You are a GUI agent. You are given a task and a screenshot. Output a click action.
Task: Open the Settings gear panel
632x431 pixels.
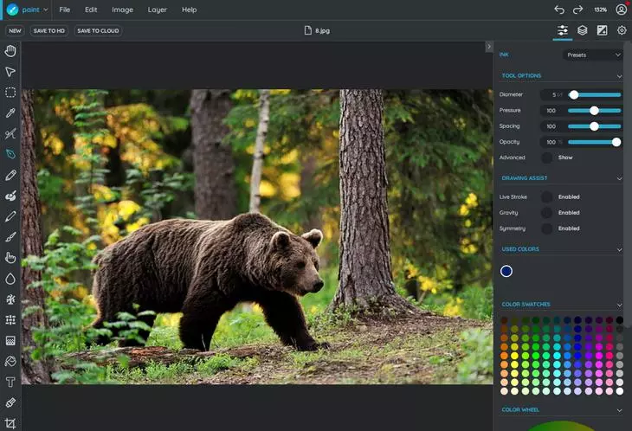click(x=622, y=30)
